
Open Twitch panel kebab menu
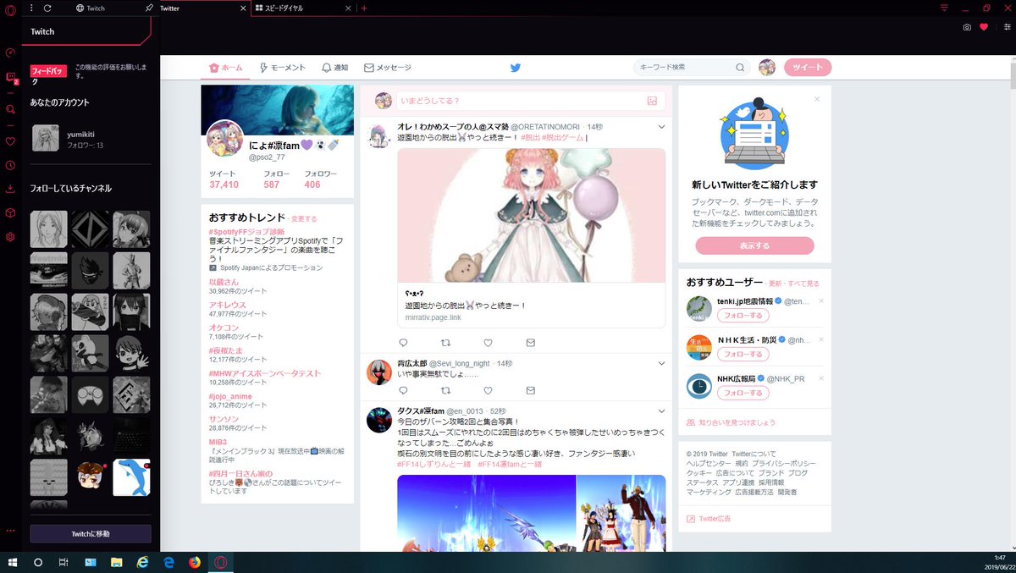click(31, 8)
